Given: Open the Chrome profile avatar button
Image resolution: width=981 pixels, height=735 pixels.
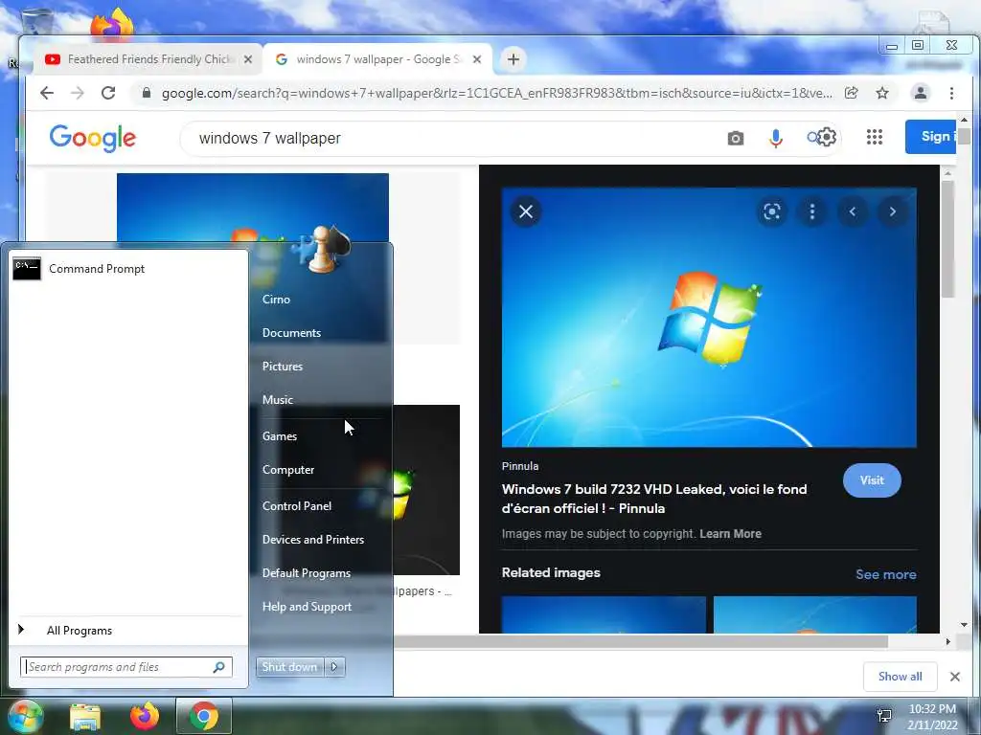Looking at the screenshot, I should coord(921,93).
